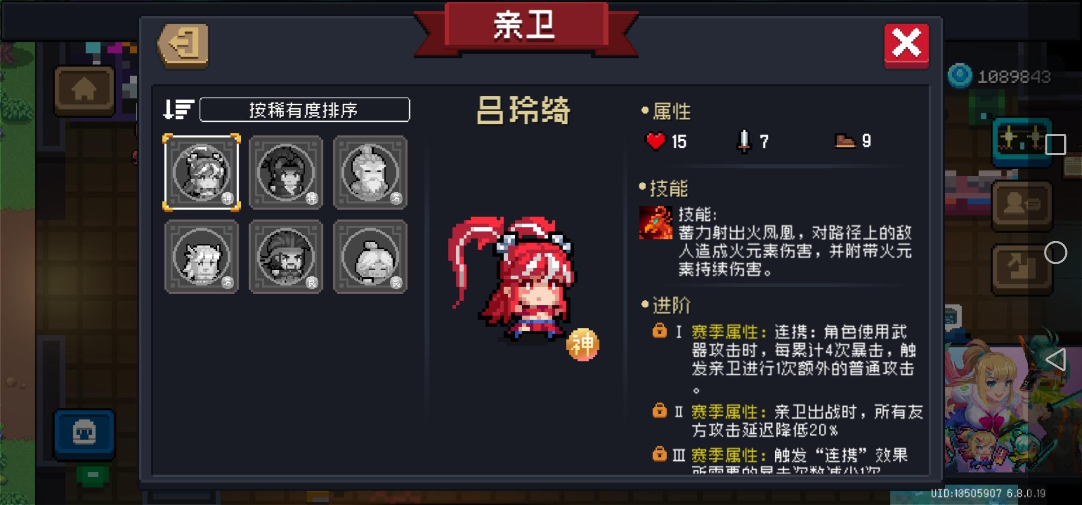Select the dark-haired god-tier guard portrait
Screen dimensions: 1082x505
coord(286,173)
